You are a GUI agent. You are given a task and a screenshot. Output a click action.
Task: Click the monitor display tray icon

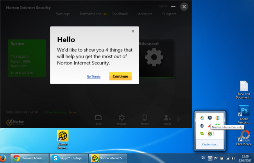click(209, 118)
